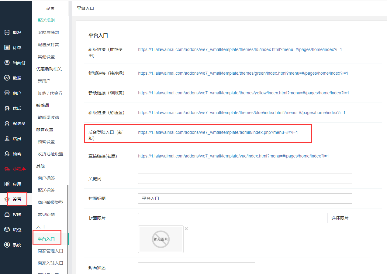Go to 订单 in the main sidebar
Viewport: 387px width, 274px height.
click(x=17, y=48)
